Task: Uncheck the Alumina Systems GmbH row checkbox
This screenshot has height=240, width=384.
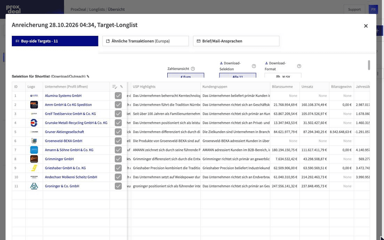Action: tap(118, 96)
